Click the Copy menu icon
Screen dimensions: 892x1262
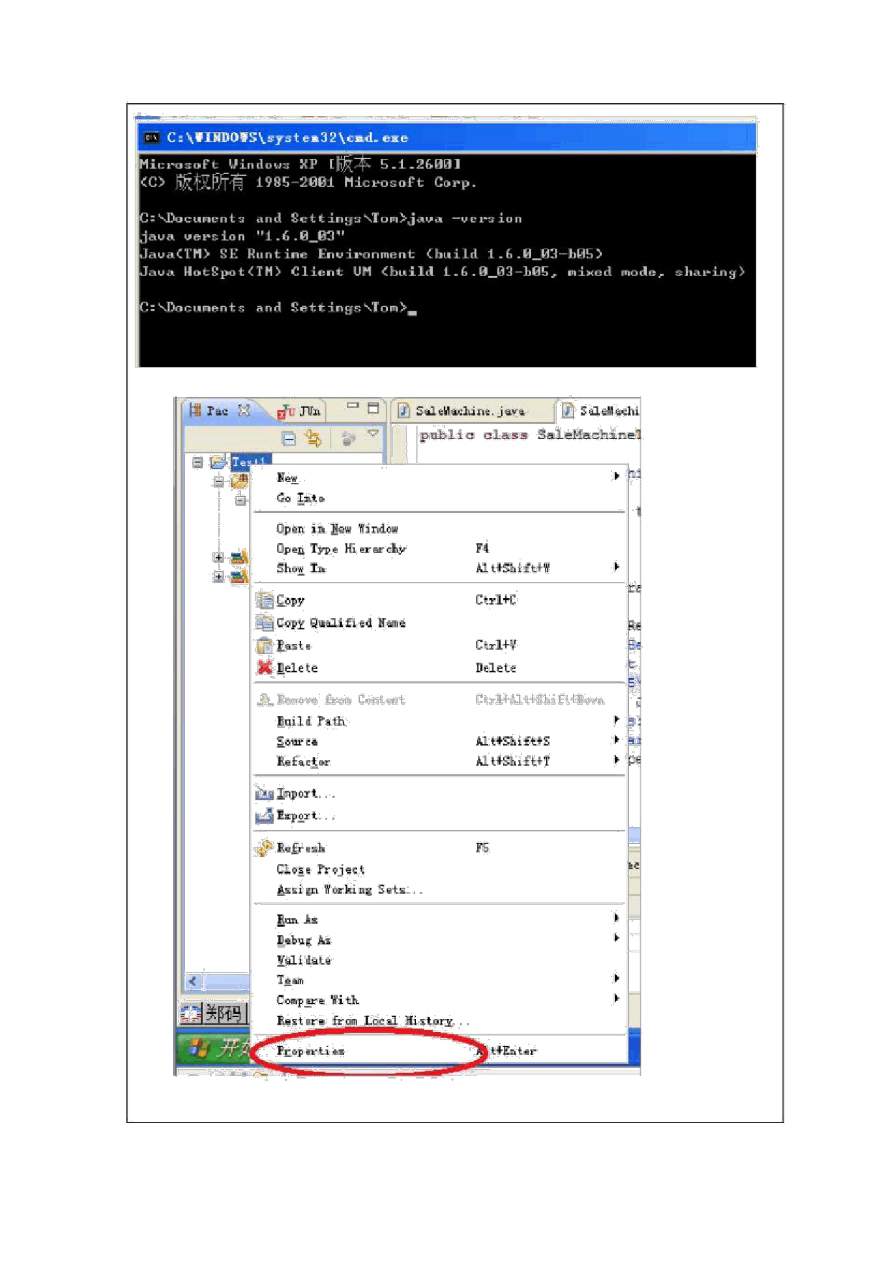(x=265, y=600)
